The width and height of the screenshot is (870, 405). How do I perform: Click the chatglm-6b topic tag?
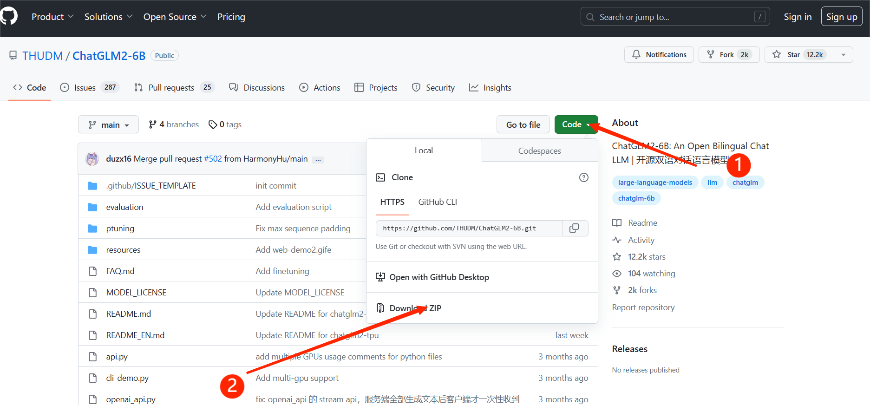636,198
